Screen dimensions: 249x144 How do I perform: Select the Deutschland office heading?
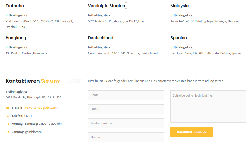[101, 38]
